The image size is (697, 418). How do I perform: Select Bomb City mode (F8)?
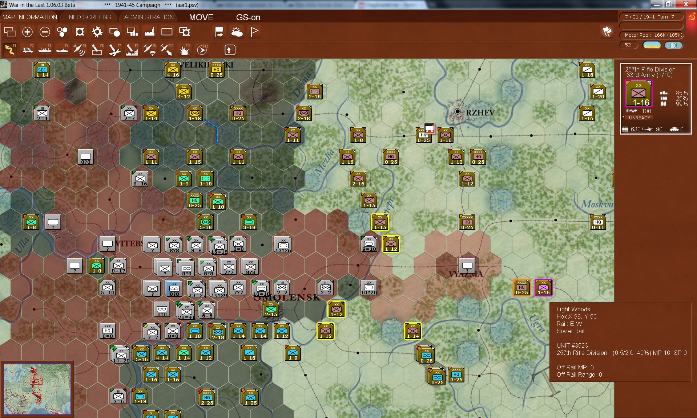click(132, 50)
